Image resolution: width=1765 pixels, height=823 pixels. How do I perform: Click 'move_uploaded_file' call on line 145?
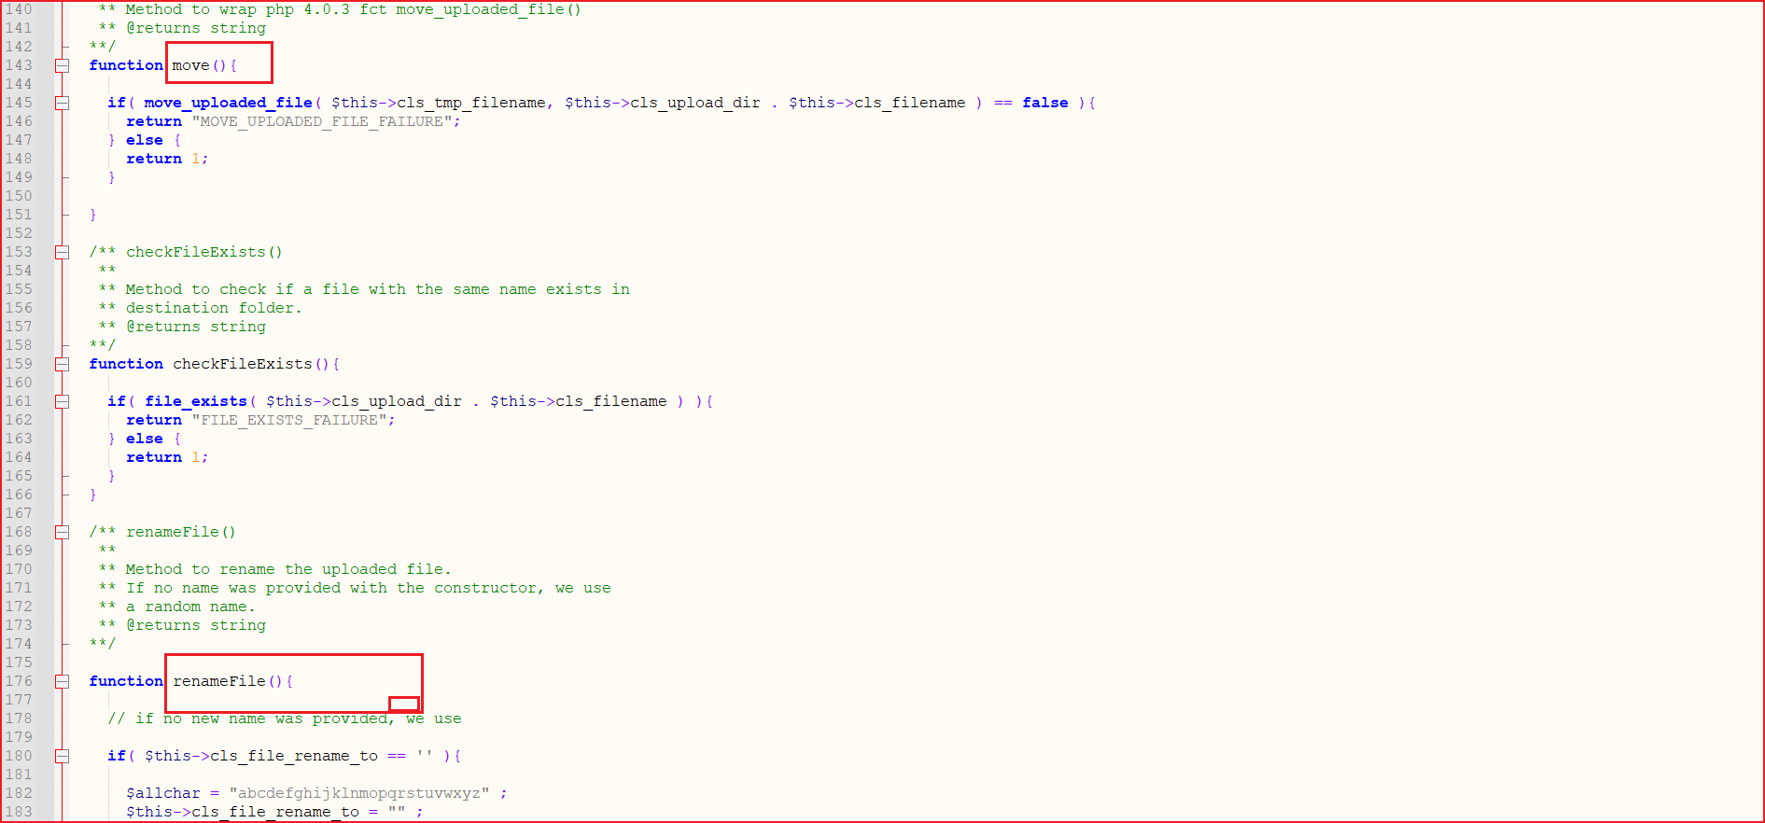point(228,103)
